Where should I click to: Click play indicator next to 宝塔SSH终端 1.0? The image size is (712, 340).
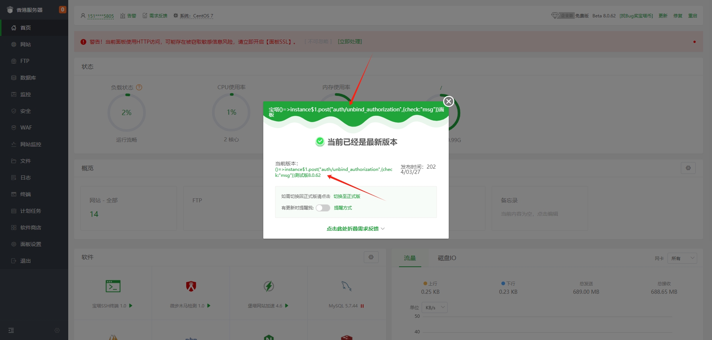(x=131, y=306)
